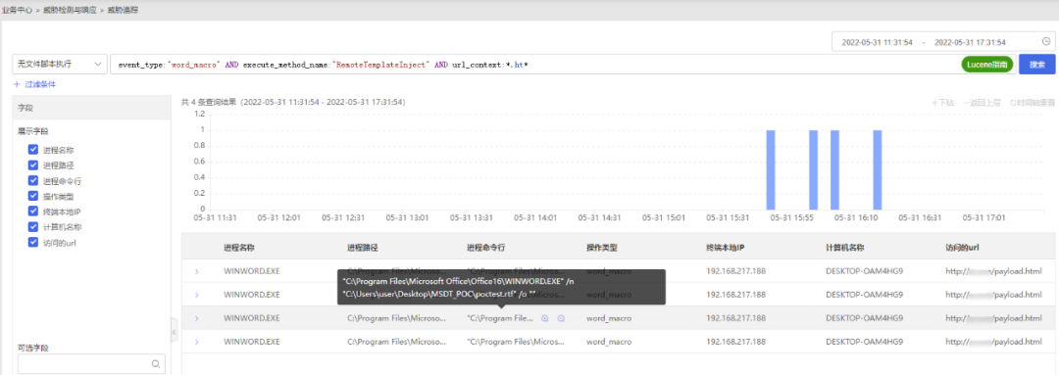
Task: Uncheck the 进程名称 field checkbox
Action: click(x=32, y=150)
